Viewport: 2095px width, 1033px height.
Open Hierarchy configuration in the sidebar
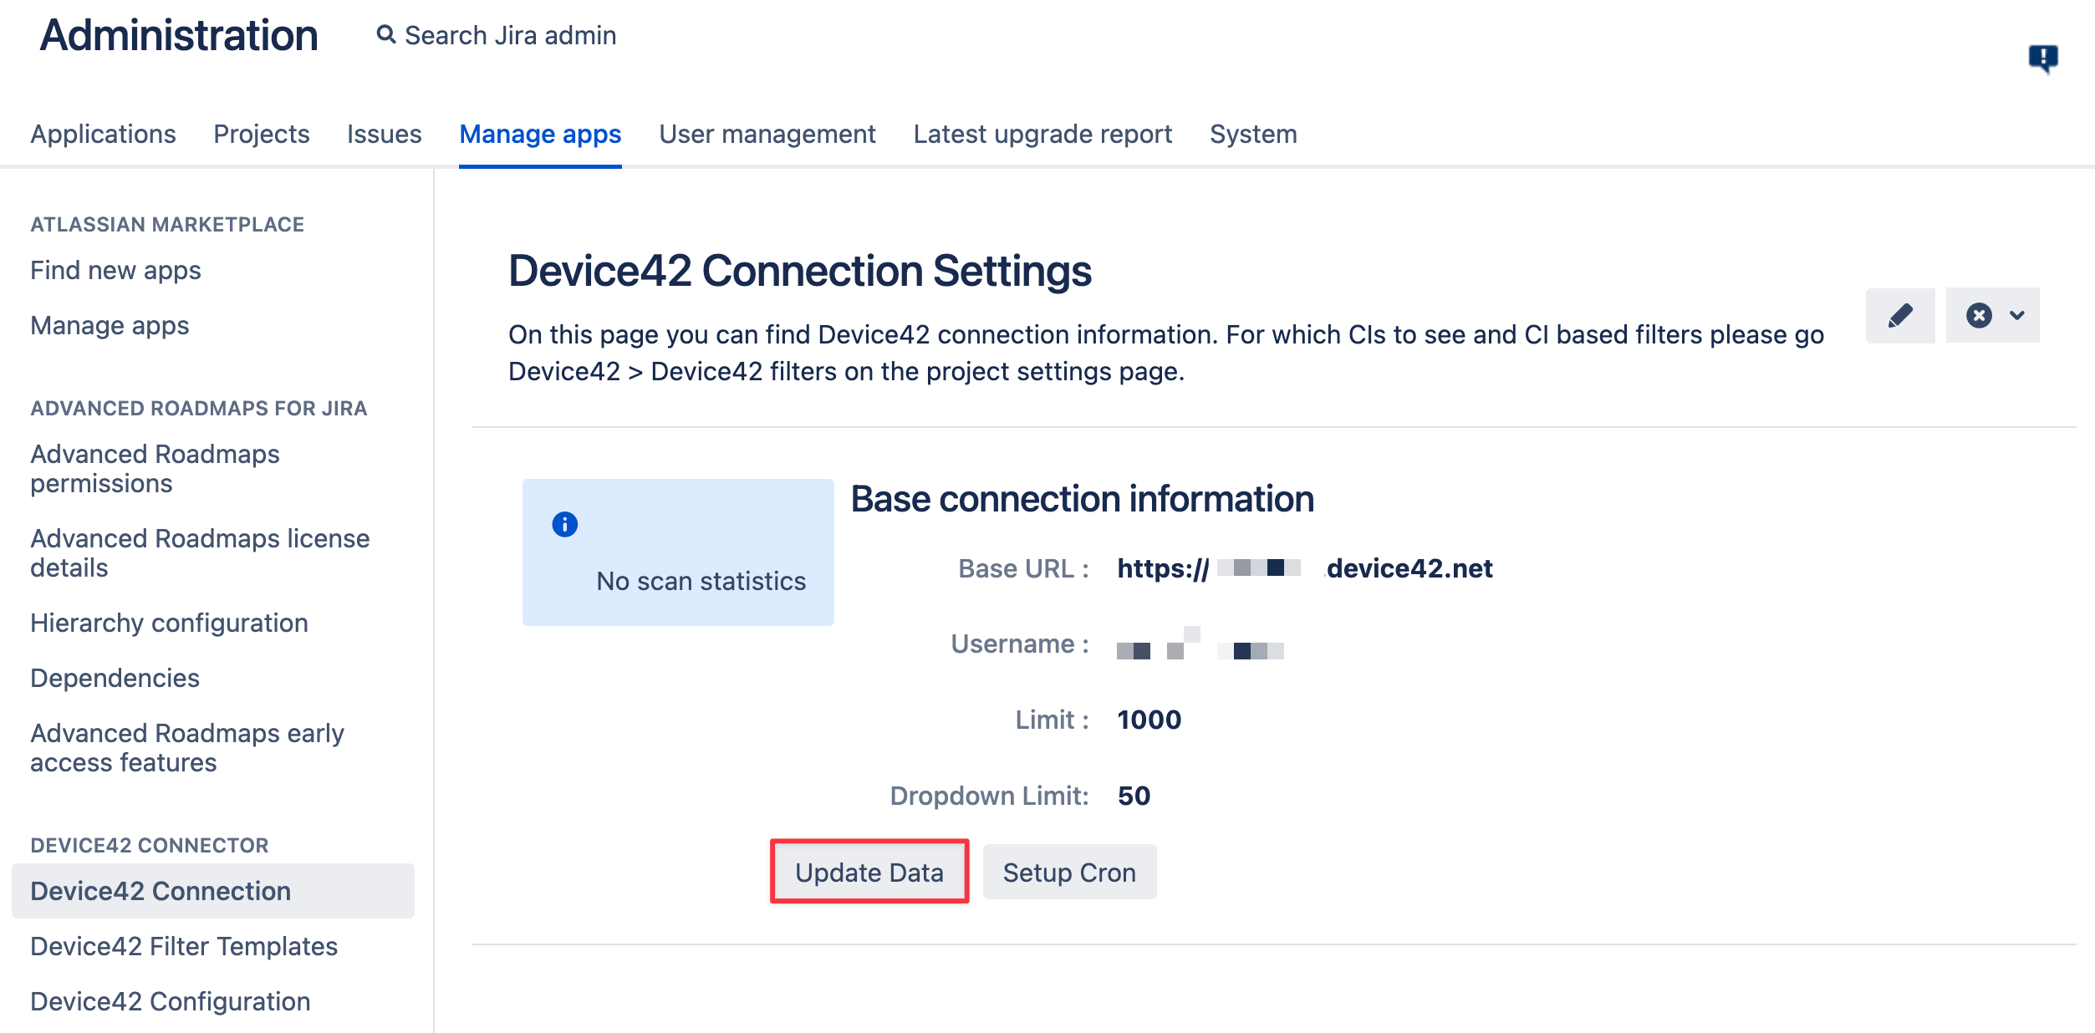168,623
